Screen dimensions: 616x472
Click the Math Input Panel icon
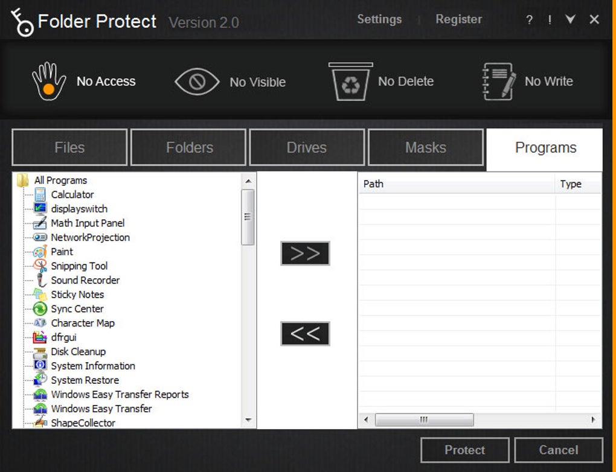tap(40, 223)
